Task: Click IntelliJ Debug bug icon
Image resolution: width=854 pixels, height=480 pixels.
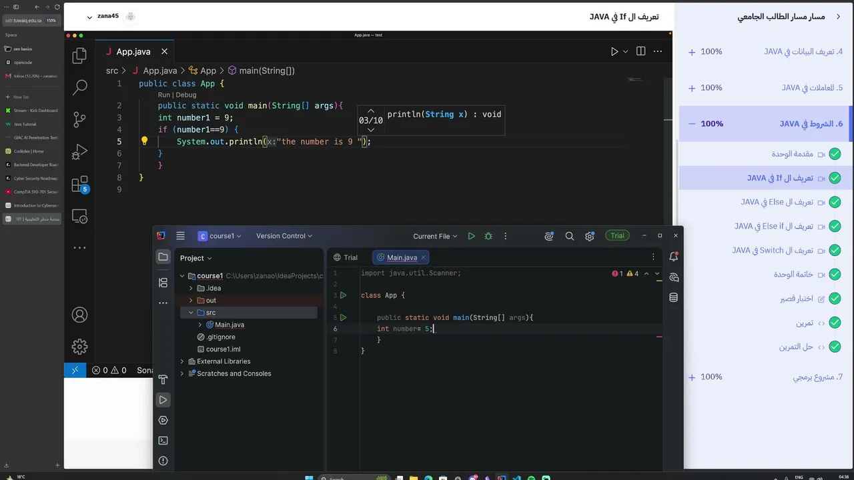Action: tap(488, 236)
